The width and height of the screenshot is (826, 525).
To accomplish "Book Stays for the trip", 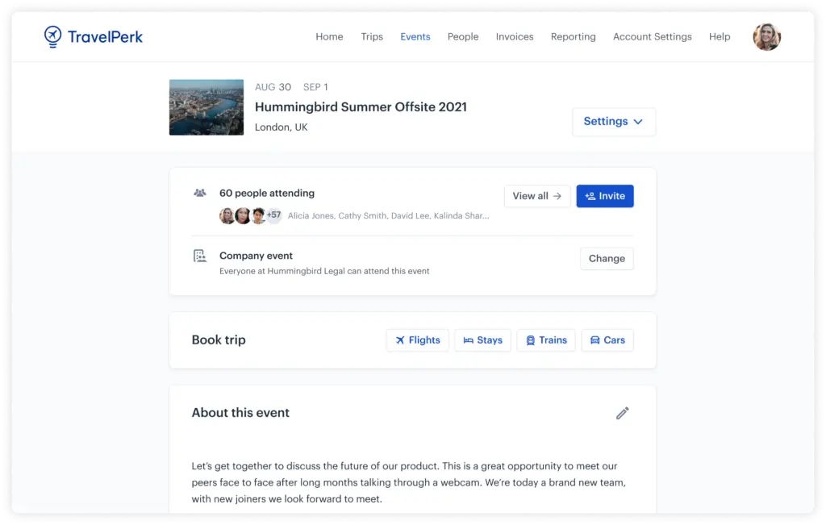I will [482, 340].
